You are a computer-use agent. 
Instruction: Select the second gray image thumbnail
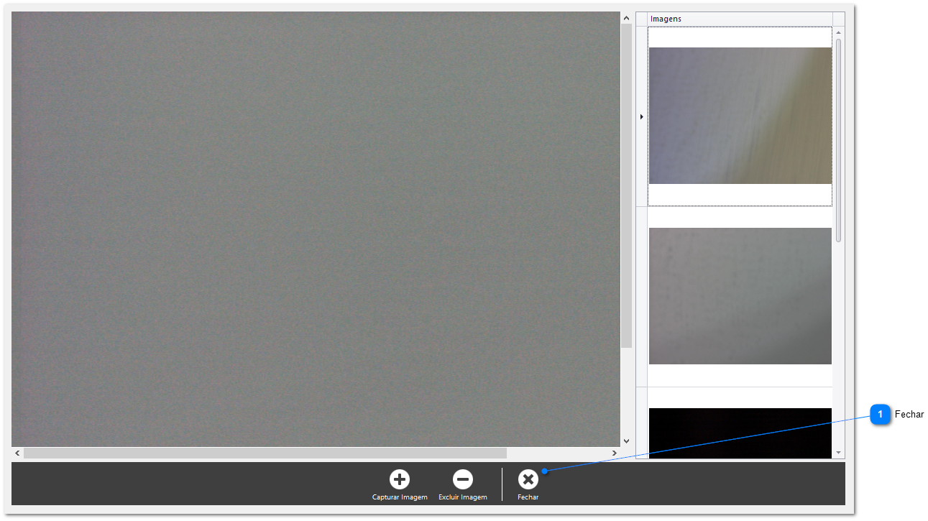point(740,296)
